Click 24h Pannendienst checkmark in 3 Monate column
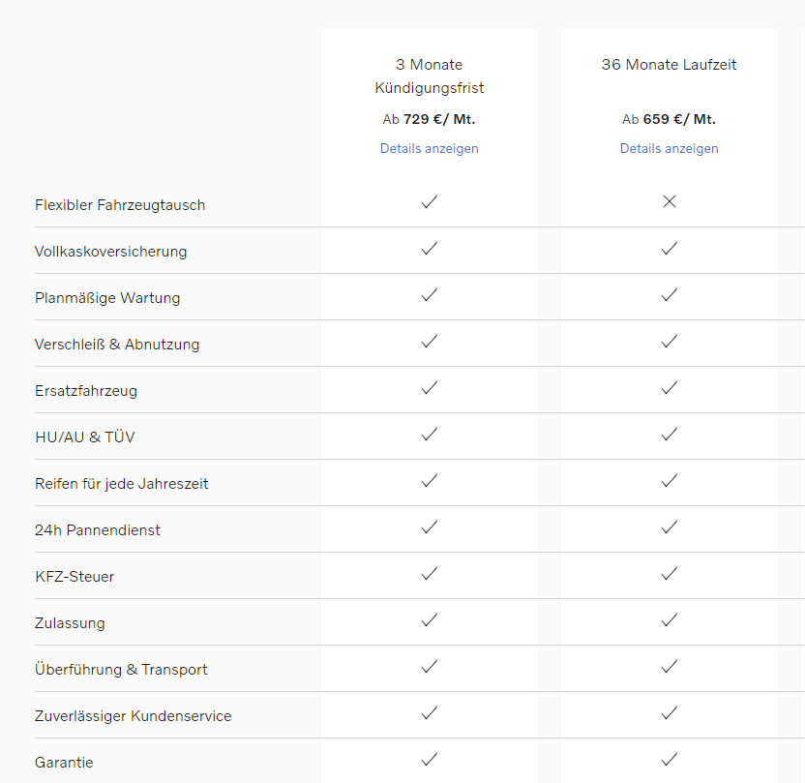The image size is (805, 783). point(430,527)
